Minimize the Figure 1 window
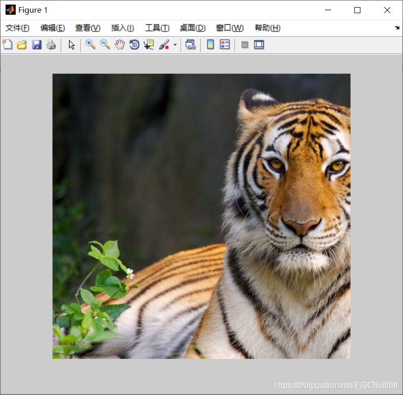The image size is (403, 395). coord(328,10)
